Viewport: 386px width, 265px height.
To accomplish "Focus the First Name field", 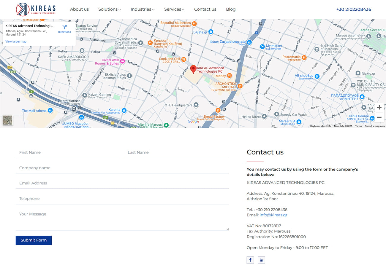I will coord(68,152).
